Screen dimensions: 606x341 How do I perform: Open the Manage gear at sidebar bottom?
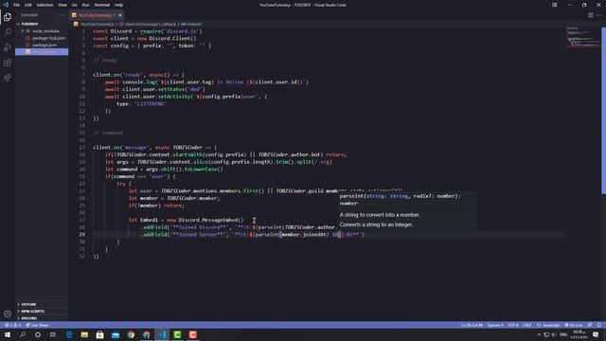(8, 314)
